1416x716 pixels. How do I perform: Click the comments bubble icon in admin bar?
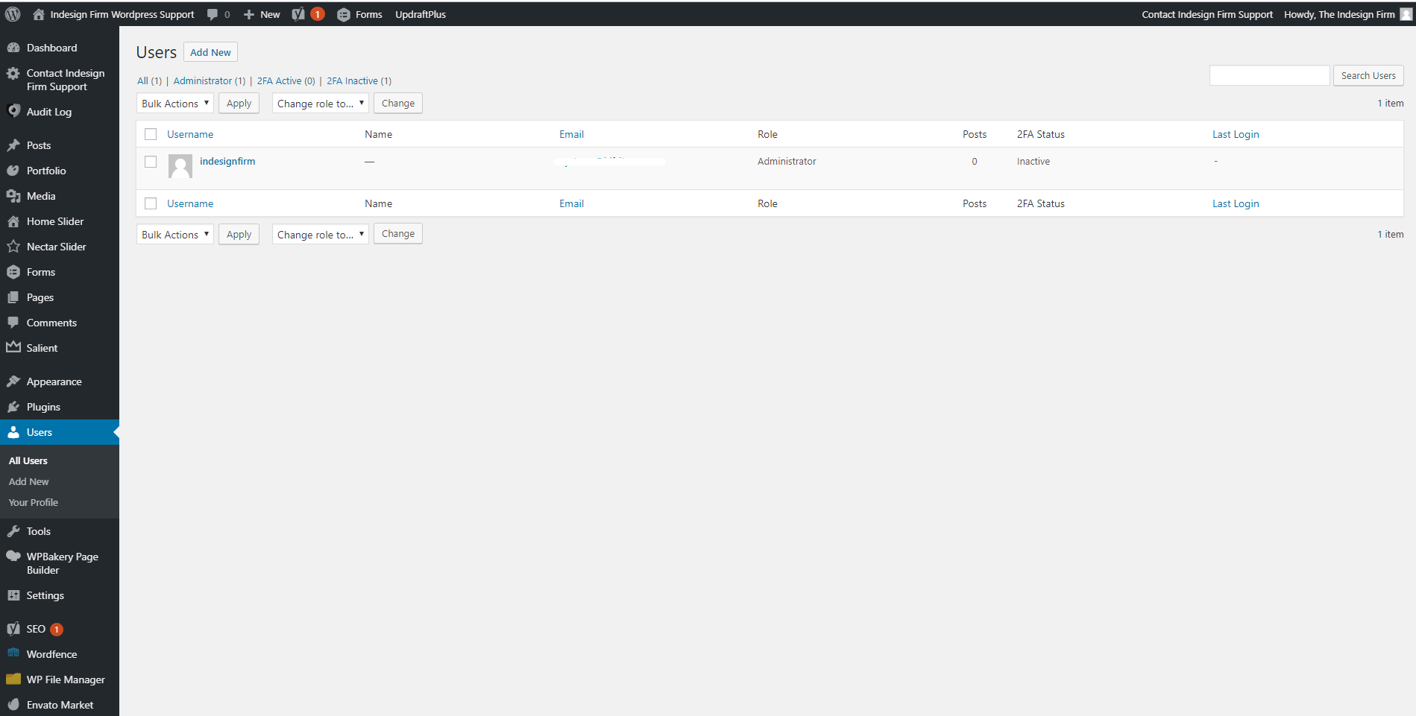(x=213, y=14)
